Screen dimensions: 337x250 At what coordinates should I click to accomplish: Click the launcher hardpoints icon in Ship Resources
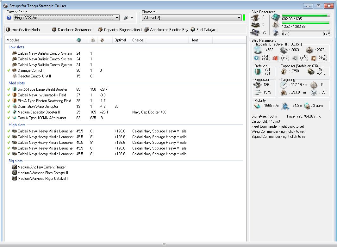[x=255, y=25]
